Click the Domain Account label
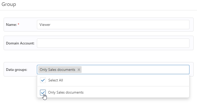Image resolution: width=197 pixels, height=106 pixels. point(20,43)
